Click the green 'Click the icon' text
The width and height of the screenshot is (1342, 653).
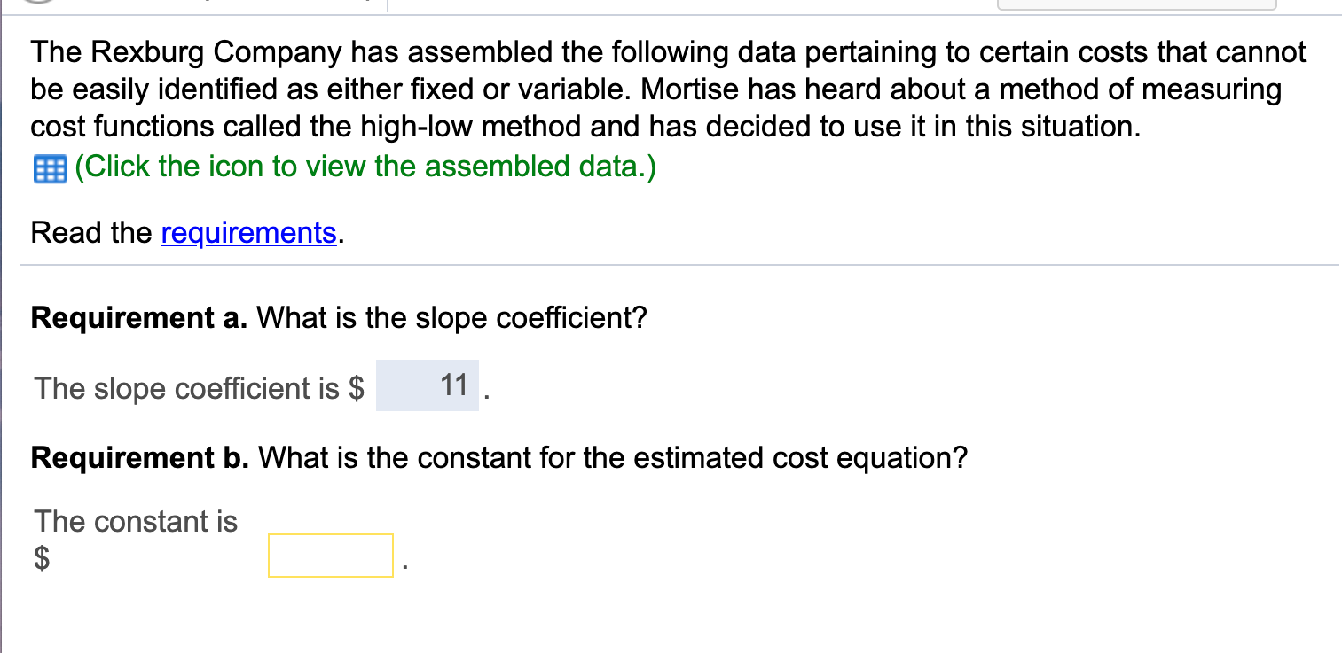click(x=365, y=167)
